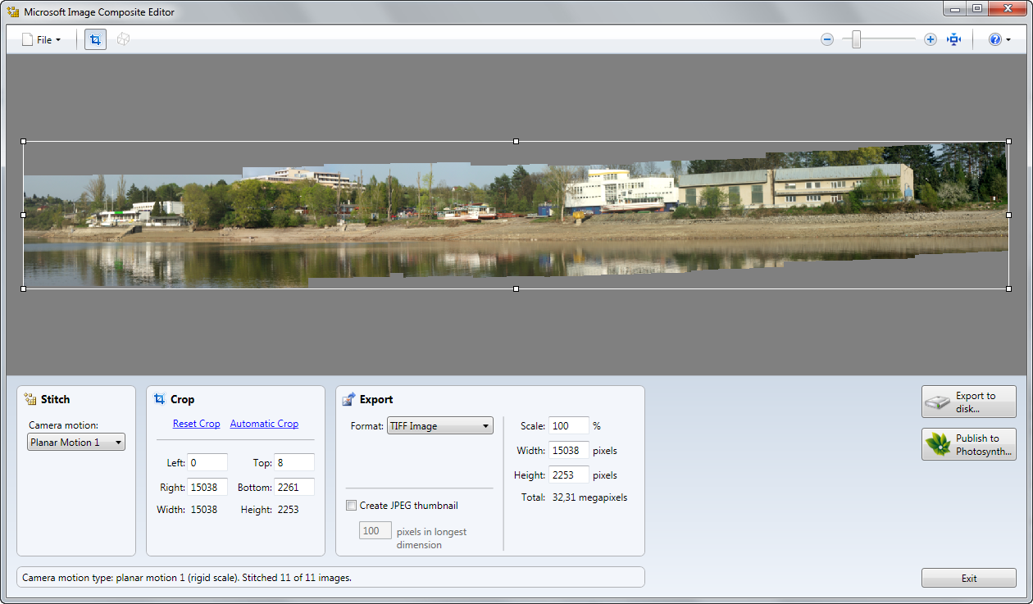Open the File menu
The image size is (1033, 604).
(x=41, y=39)
